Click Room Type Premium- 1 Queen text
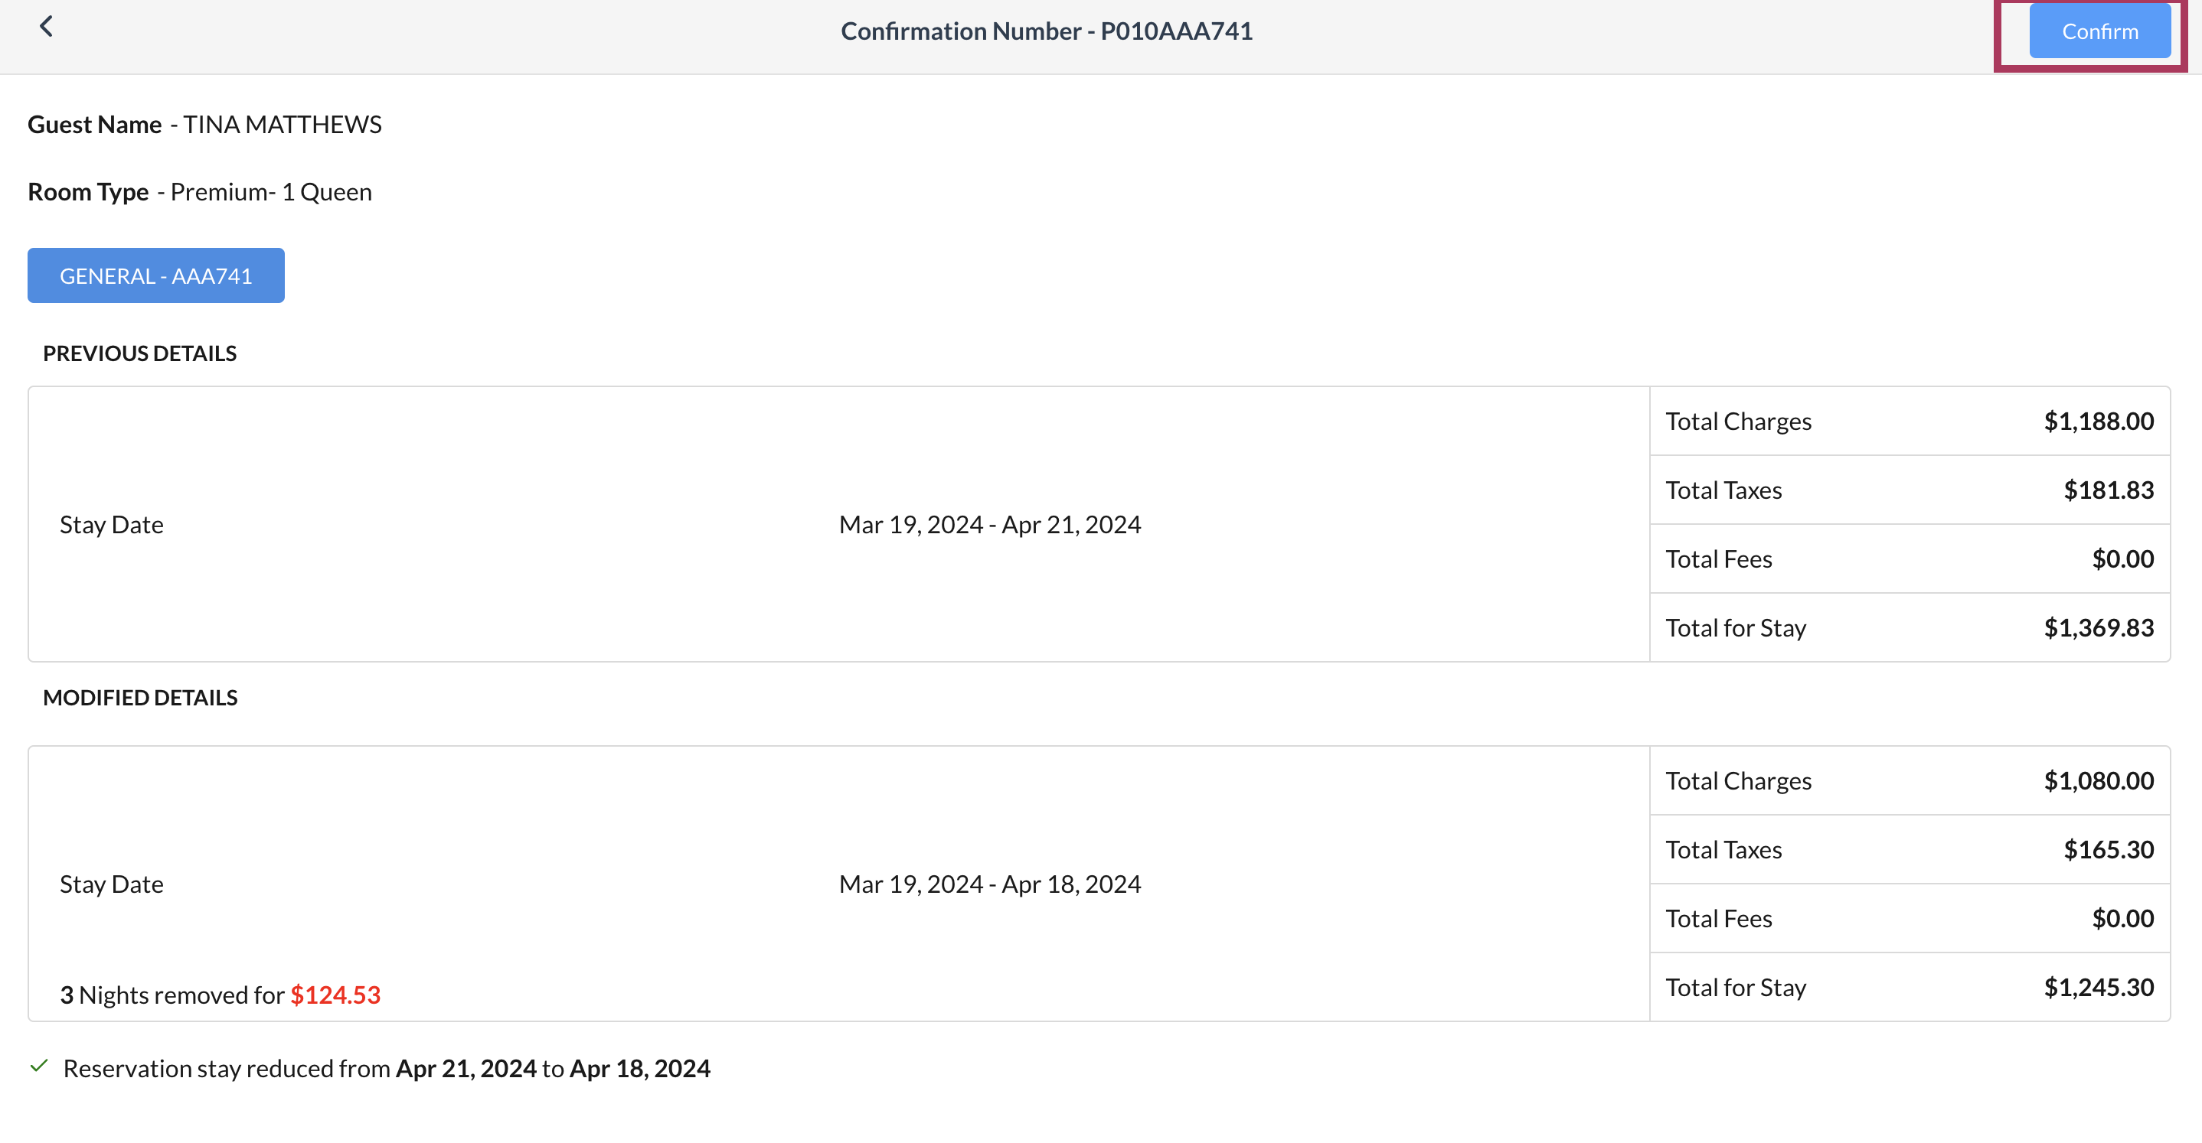The width and height of the screenshot is (2202, 1143). tap(270, 191)
